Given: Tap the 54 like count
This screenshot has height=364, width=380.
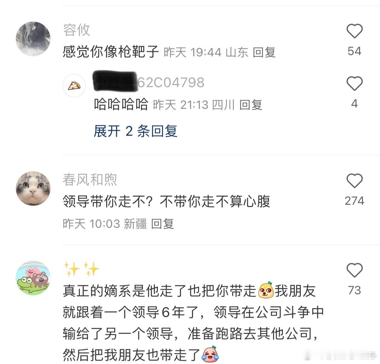Looking at the screenshot, I should [x=354, y=51].
